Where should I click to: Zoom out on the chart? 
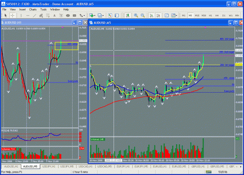click(142, 15)
